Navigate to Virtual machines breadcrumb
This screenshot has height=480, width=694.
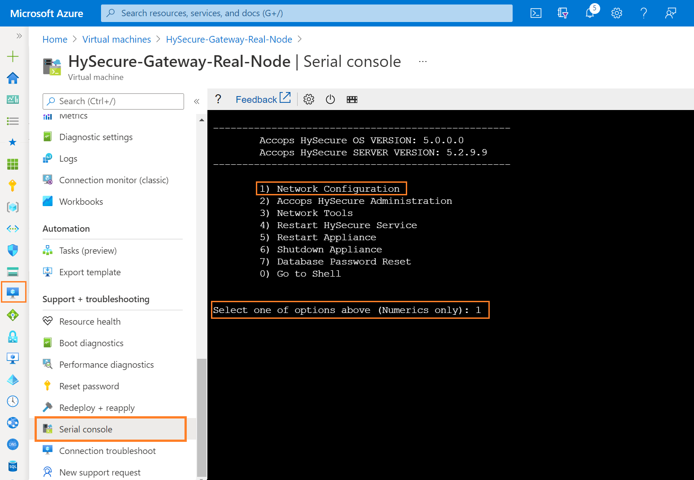pyautogui.click(x=117, y=40)
